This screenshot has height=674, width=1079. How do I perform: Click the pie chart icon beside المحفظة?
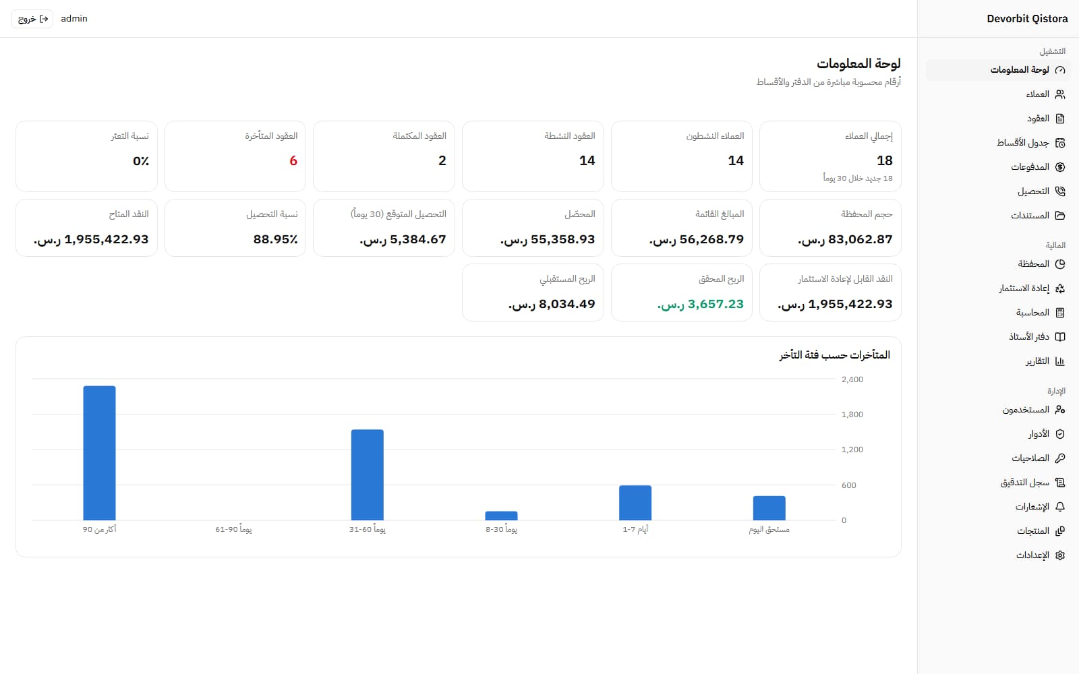tap(1060, 264)
